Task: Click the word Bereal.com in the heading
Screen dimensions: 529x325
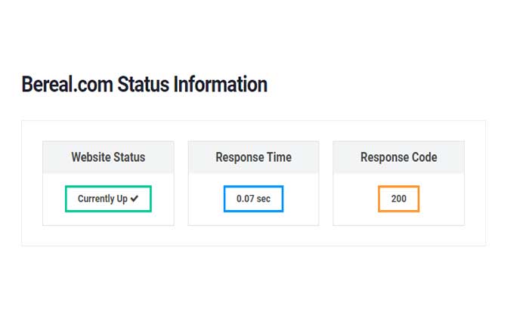Action: pos(67,84)
